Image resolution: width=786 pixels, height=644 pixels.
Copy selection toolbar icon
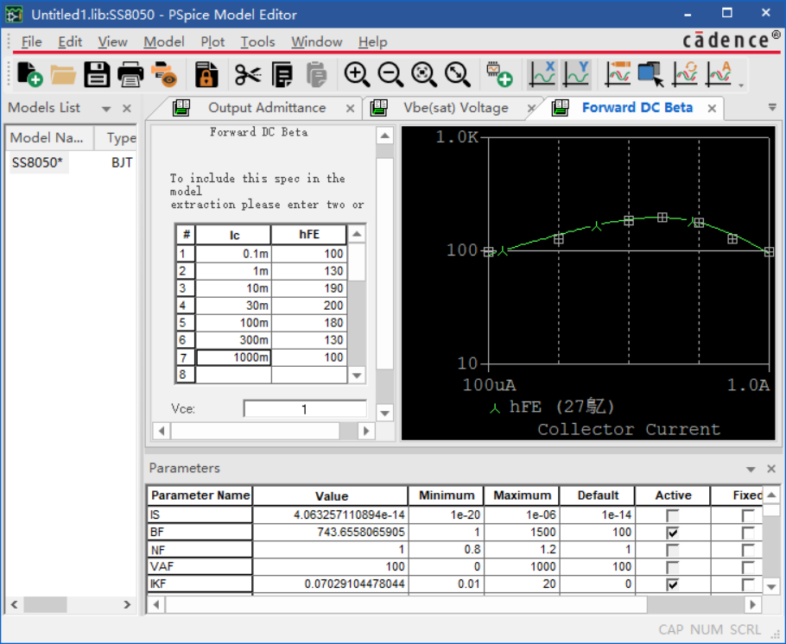282,75
